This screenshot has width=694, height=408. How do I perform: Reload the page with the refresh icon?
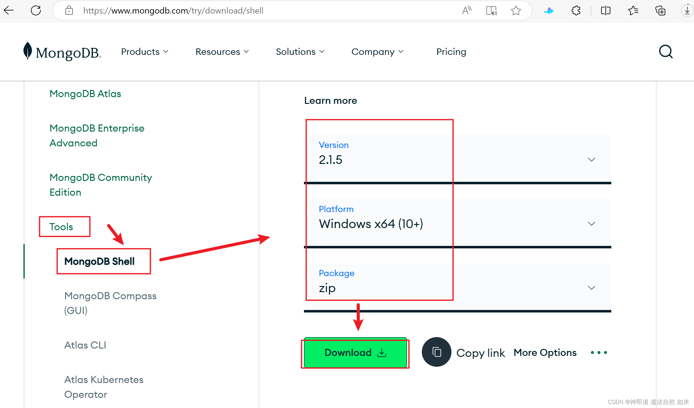point(36,10)
